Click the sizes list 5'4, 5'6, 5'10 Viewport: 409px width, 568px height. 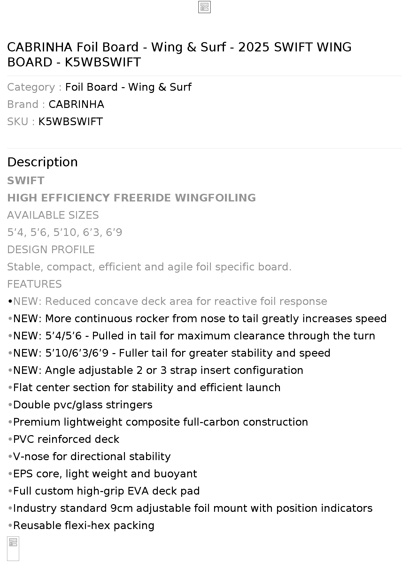coord(65,232)
